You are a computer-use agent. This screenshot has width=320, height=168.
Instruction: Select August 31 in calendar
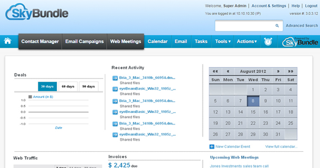[x=278, y=134]
